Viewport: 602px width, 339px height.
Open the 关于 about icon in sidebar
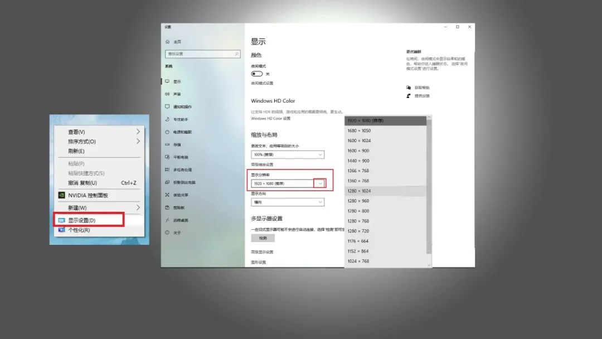point(167,233)
